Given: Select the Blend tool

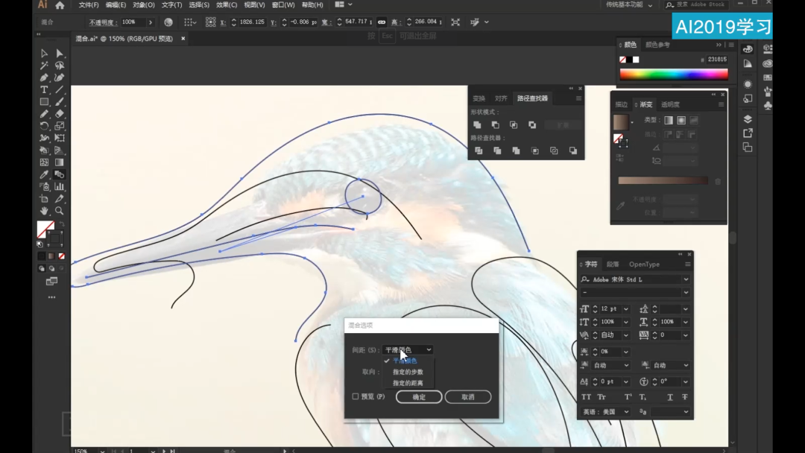Looking at the screenshot, I should tap(60, 174).
